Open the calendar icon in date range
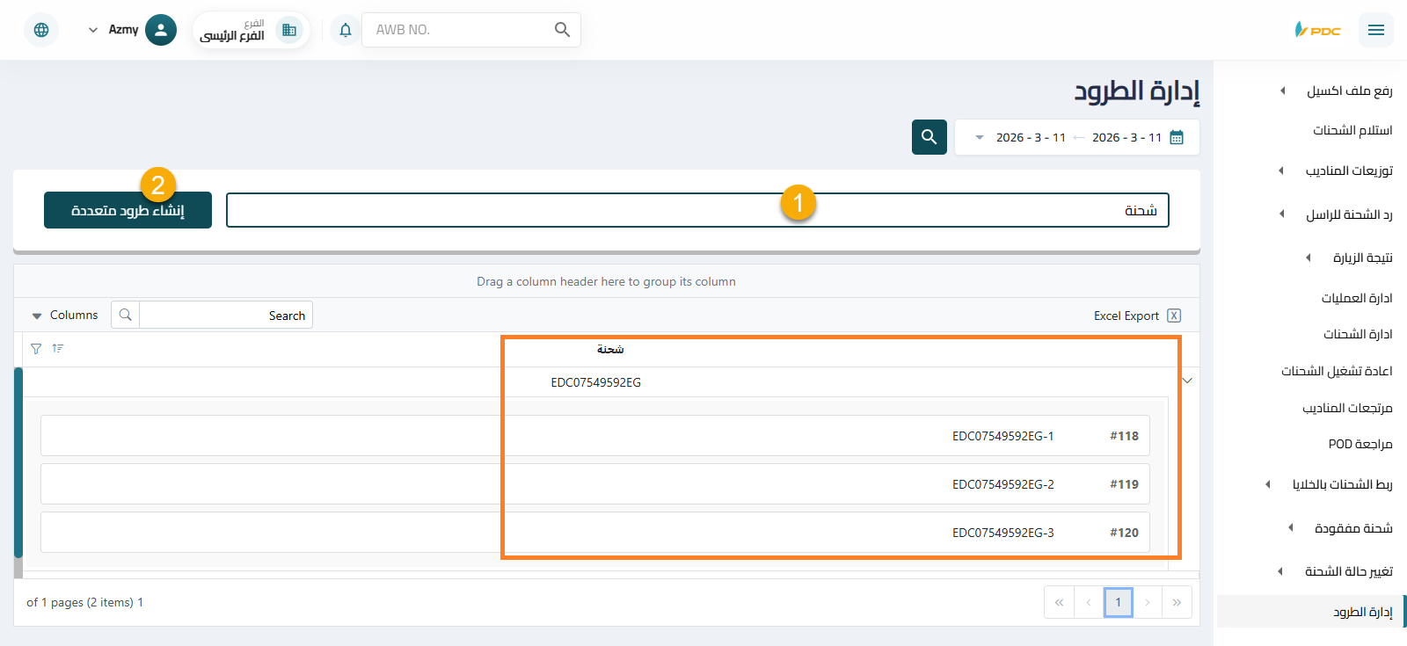Screen dimensions: 1407x646 pos(1177,138)
